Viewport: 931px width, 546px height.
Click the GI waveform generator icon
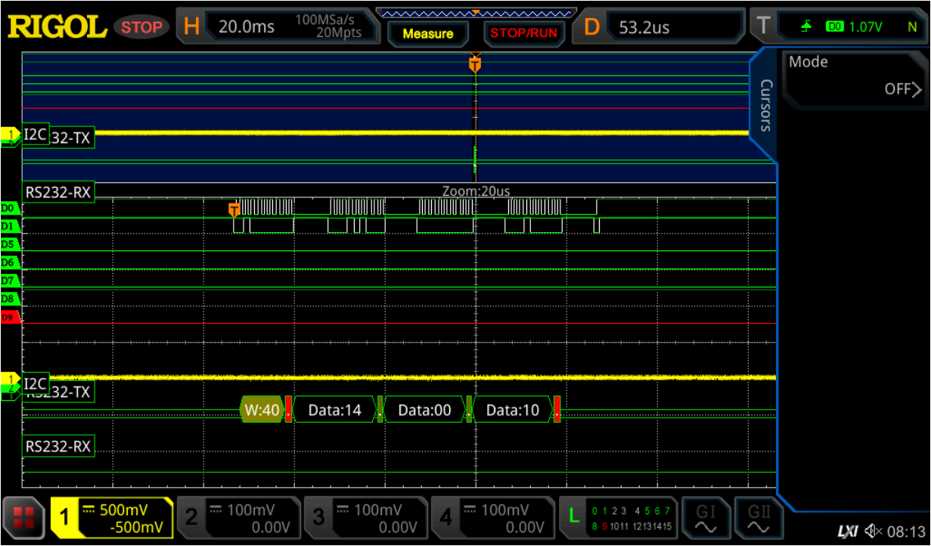pyautogui.click(x=704, y=517)
